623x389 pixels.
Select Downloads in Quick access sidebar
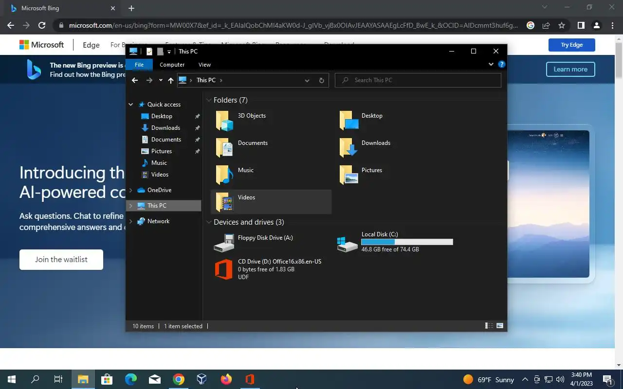[x=165, y=128]
